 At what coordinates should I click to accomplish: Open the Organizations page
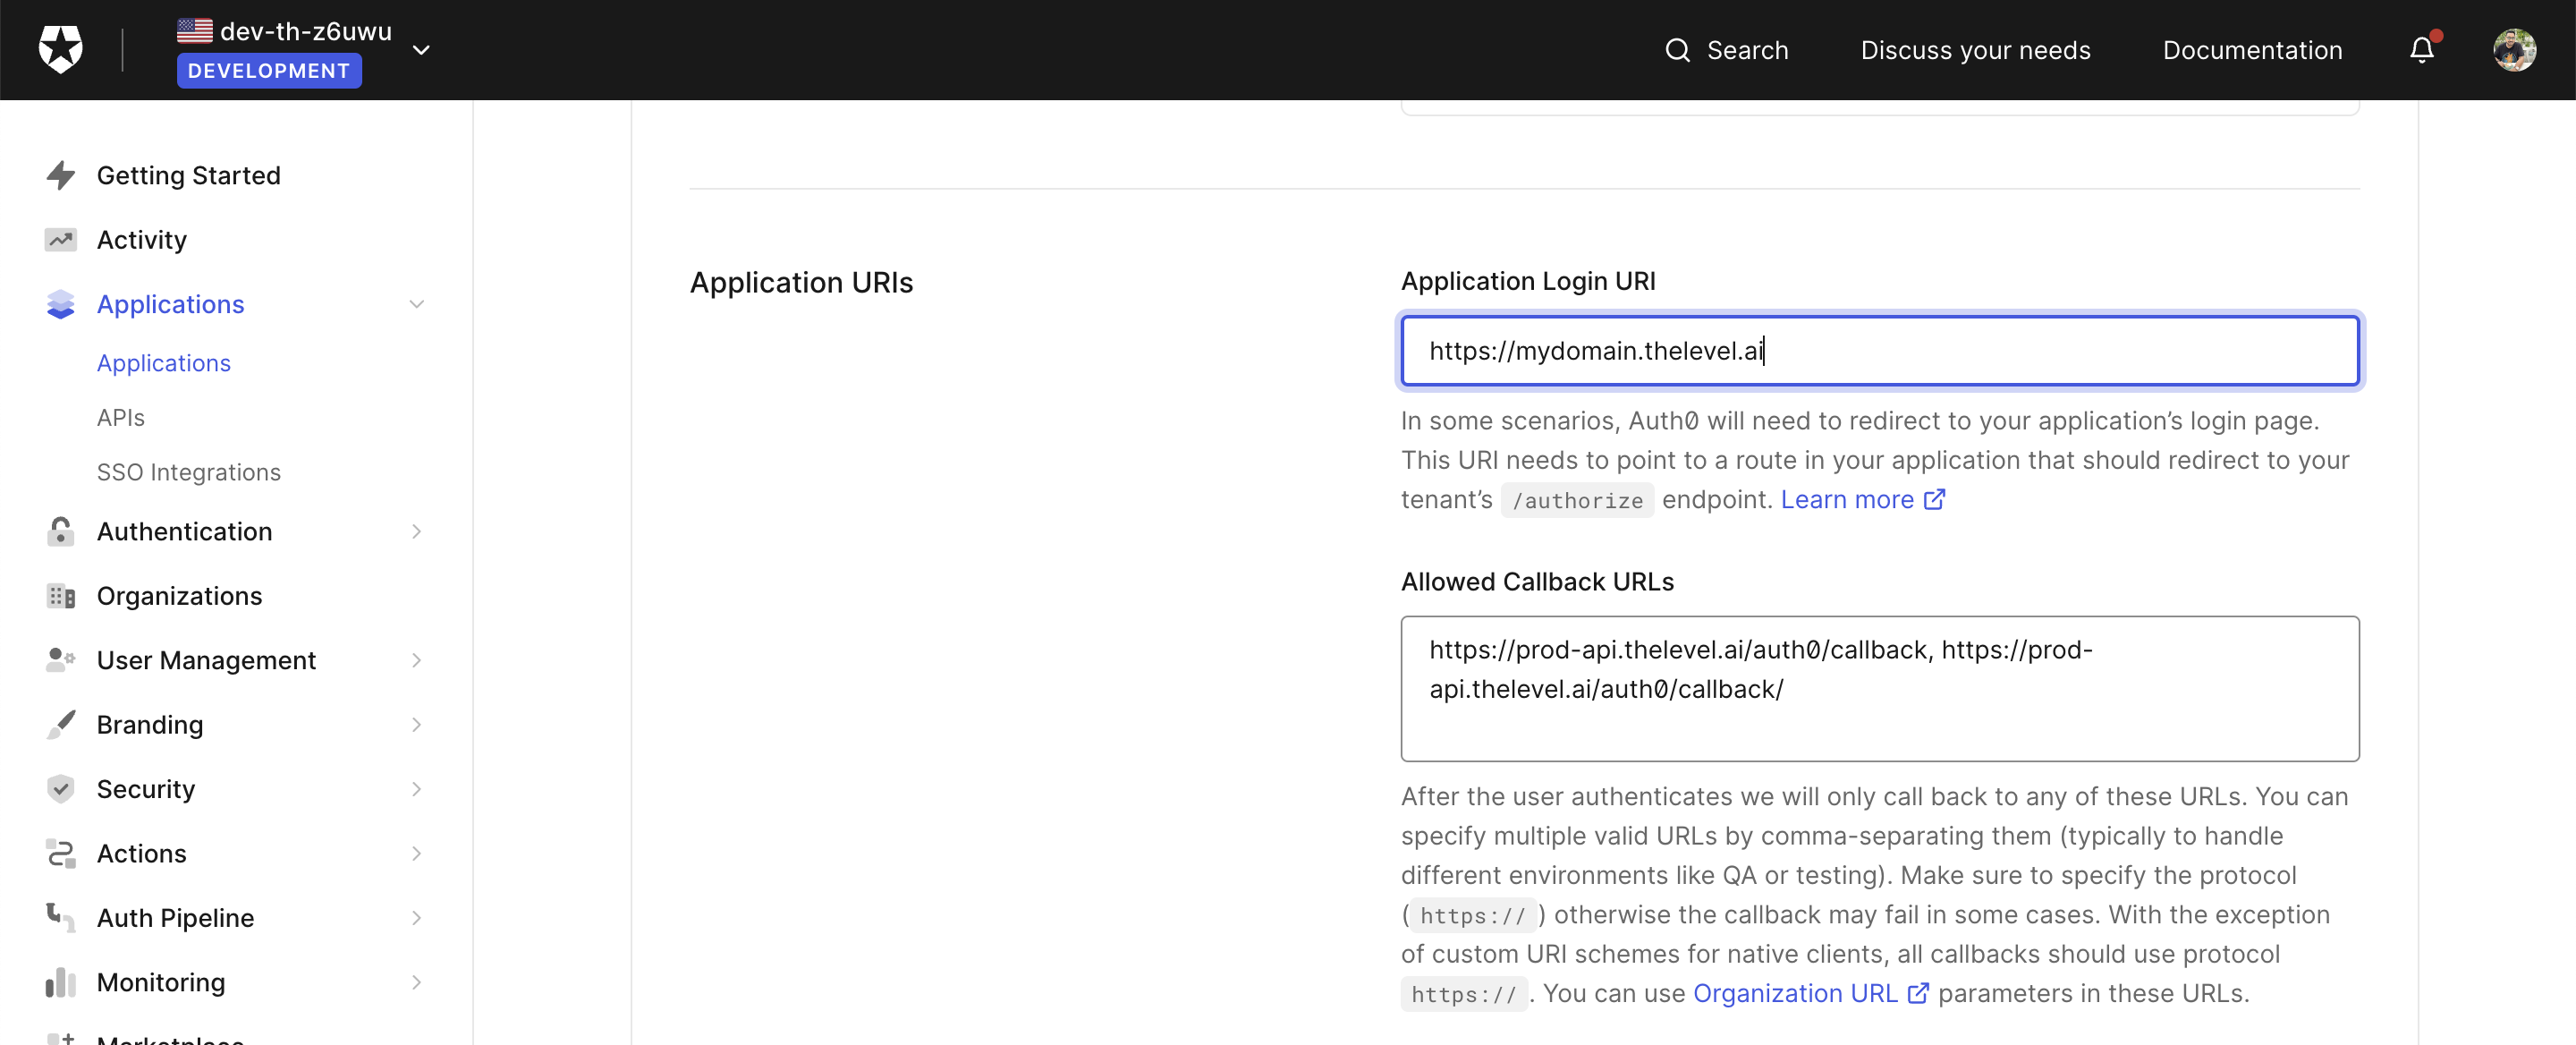[x=180, y=596]
